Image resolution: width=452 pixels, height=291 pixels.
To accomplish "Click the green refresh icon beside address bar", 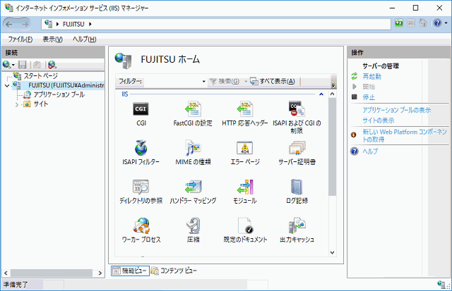I will tap(399, 23).
